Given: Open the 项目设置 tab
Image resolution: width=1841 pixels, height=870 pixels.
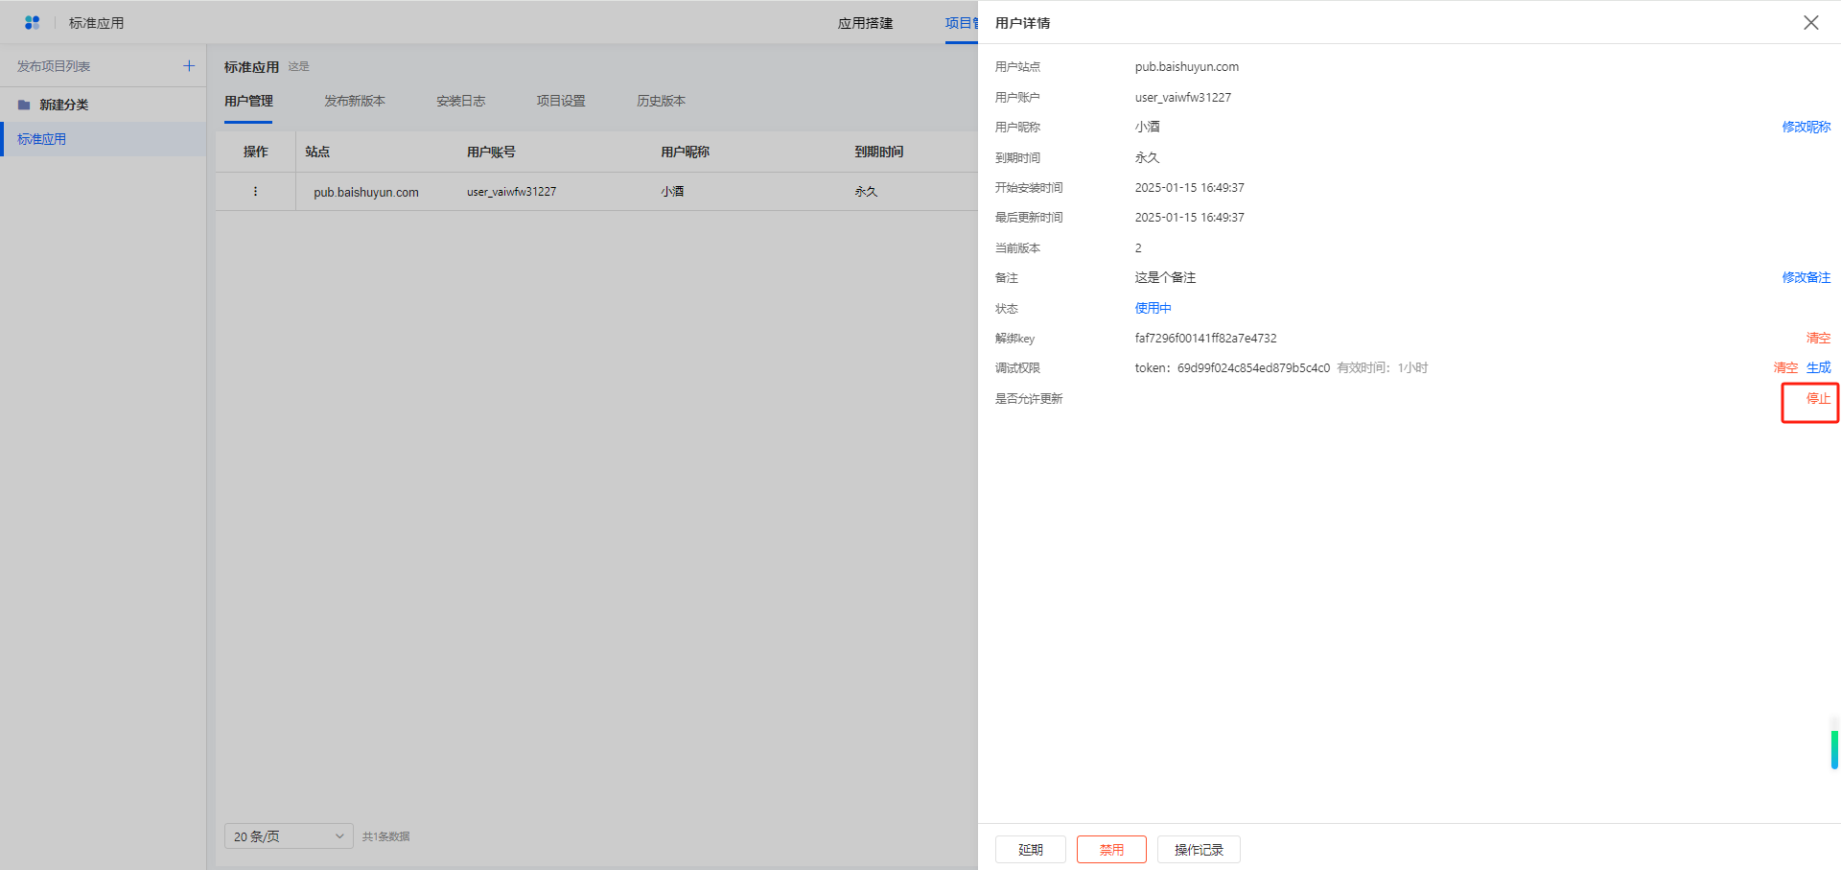Looking at the screenshot, I should click(560, 101).
